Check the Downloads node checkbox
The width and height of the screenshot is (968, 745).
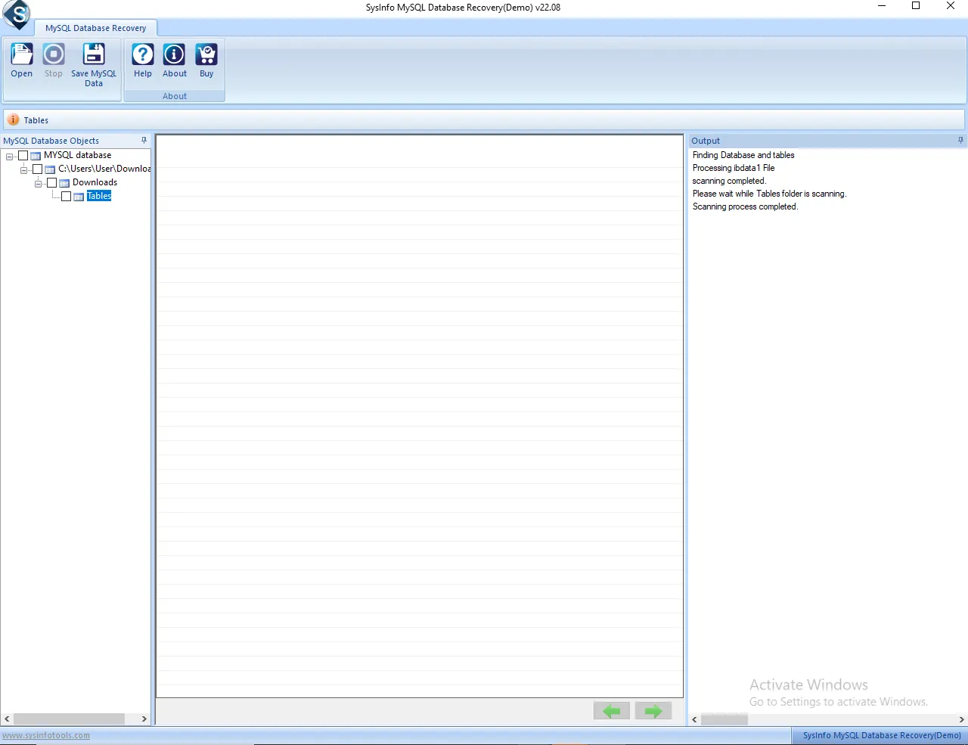pos(51,183)
